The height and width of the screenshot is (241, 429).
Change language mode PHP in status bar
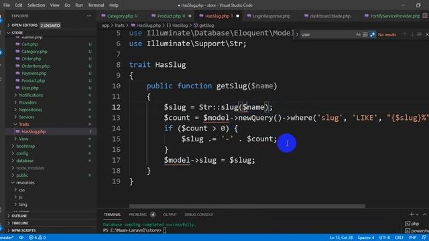412,238
